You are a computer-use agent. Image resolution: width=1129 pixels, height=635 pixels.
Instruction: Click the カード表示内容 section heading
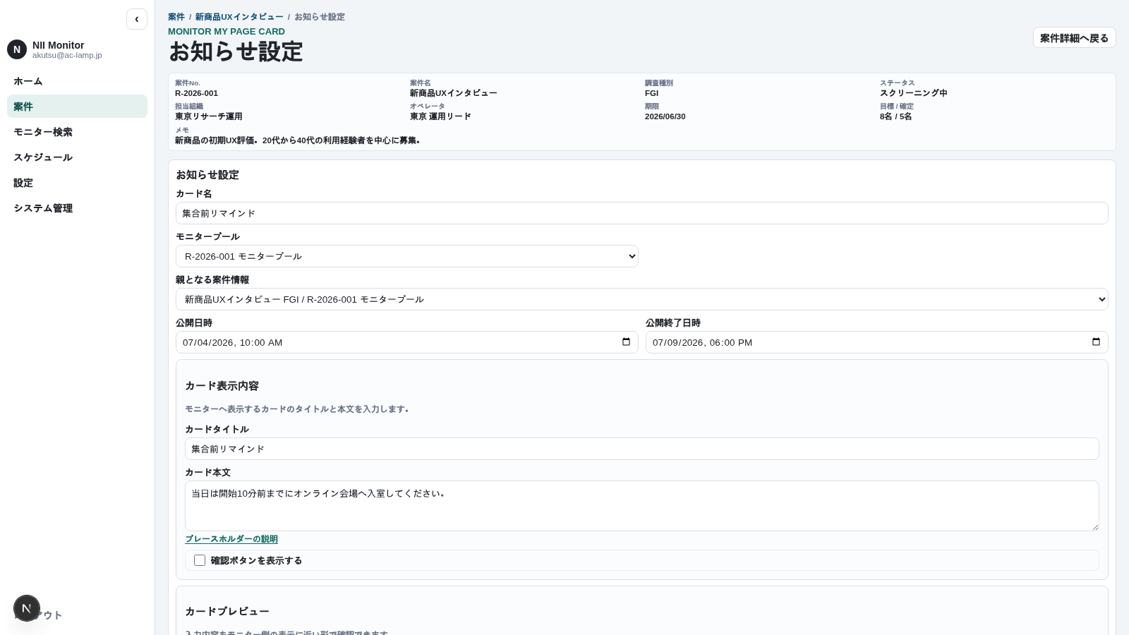coord(222,386)
